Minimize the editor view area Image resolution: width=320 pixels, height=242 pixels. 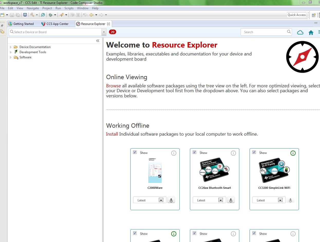[x=316, y=23]
